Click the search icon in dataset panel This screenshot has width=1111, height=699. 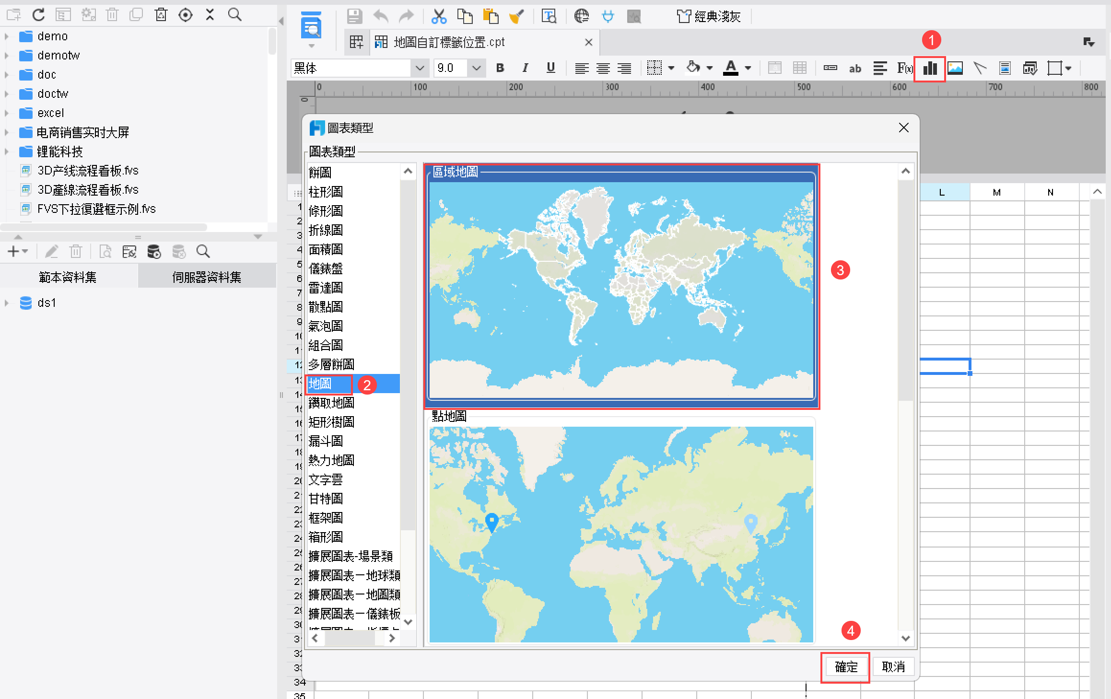click(x=203, y=251)
